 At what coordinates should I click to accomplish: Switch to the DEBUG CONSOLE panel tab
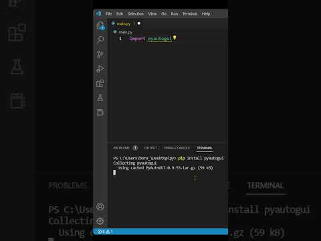[177, 148]
